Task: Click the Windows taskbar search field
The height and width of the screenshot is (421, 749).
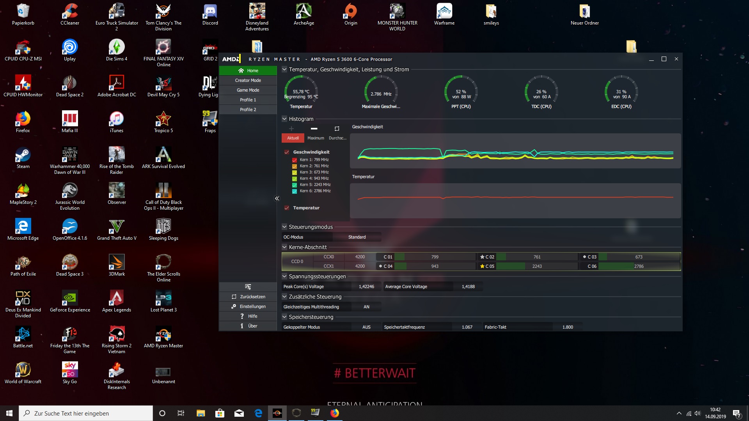Action: click(x=86, y=413)
